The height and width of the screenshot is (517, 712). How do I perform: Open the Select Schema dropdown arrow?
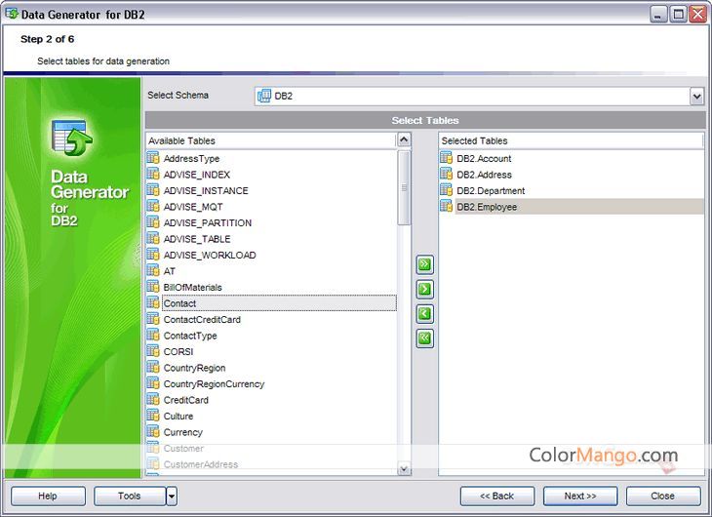[x=696, y=96]
